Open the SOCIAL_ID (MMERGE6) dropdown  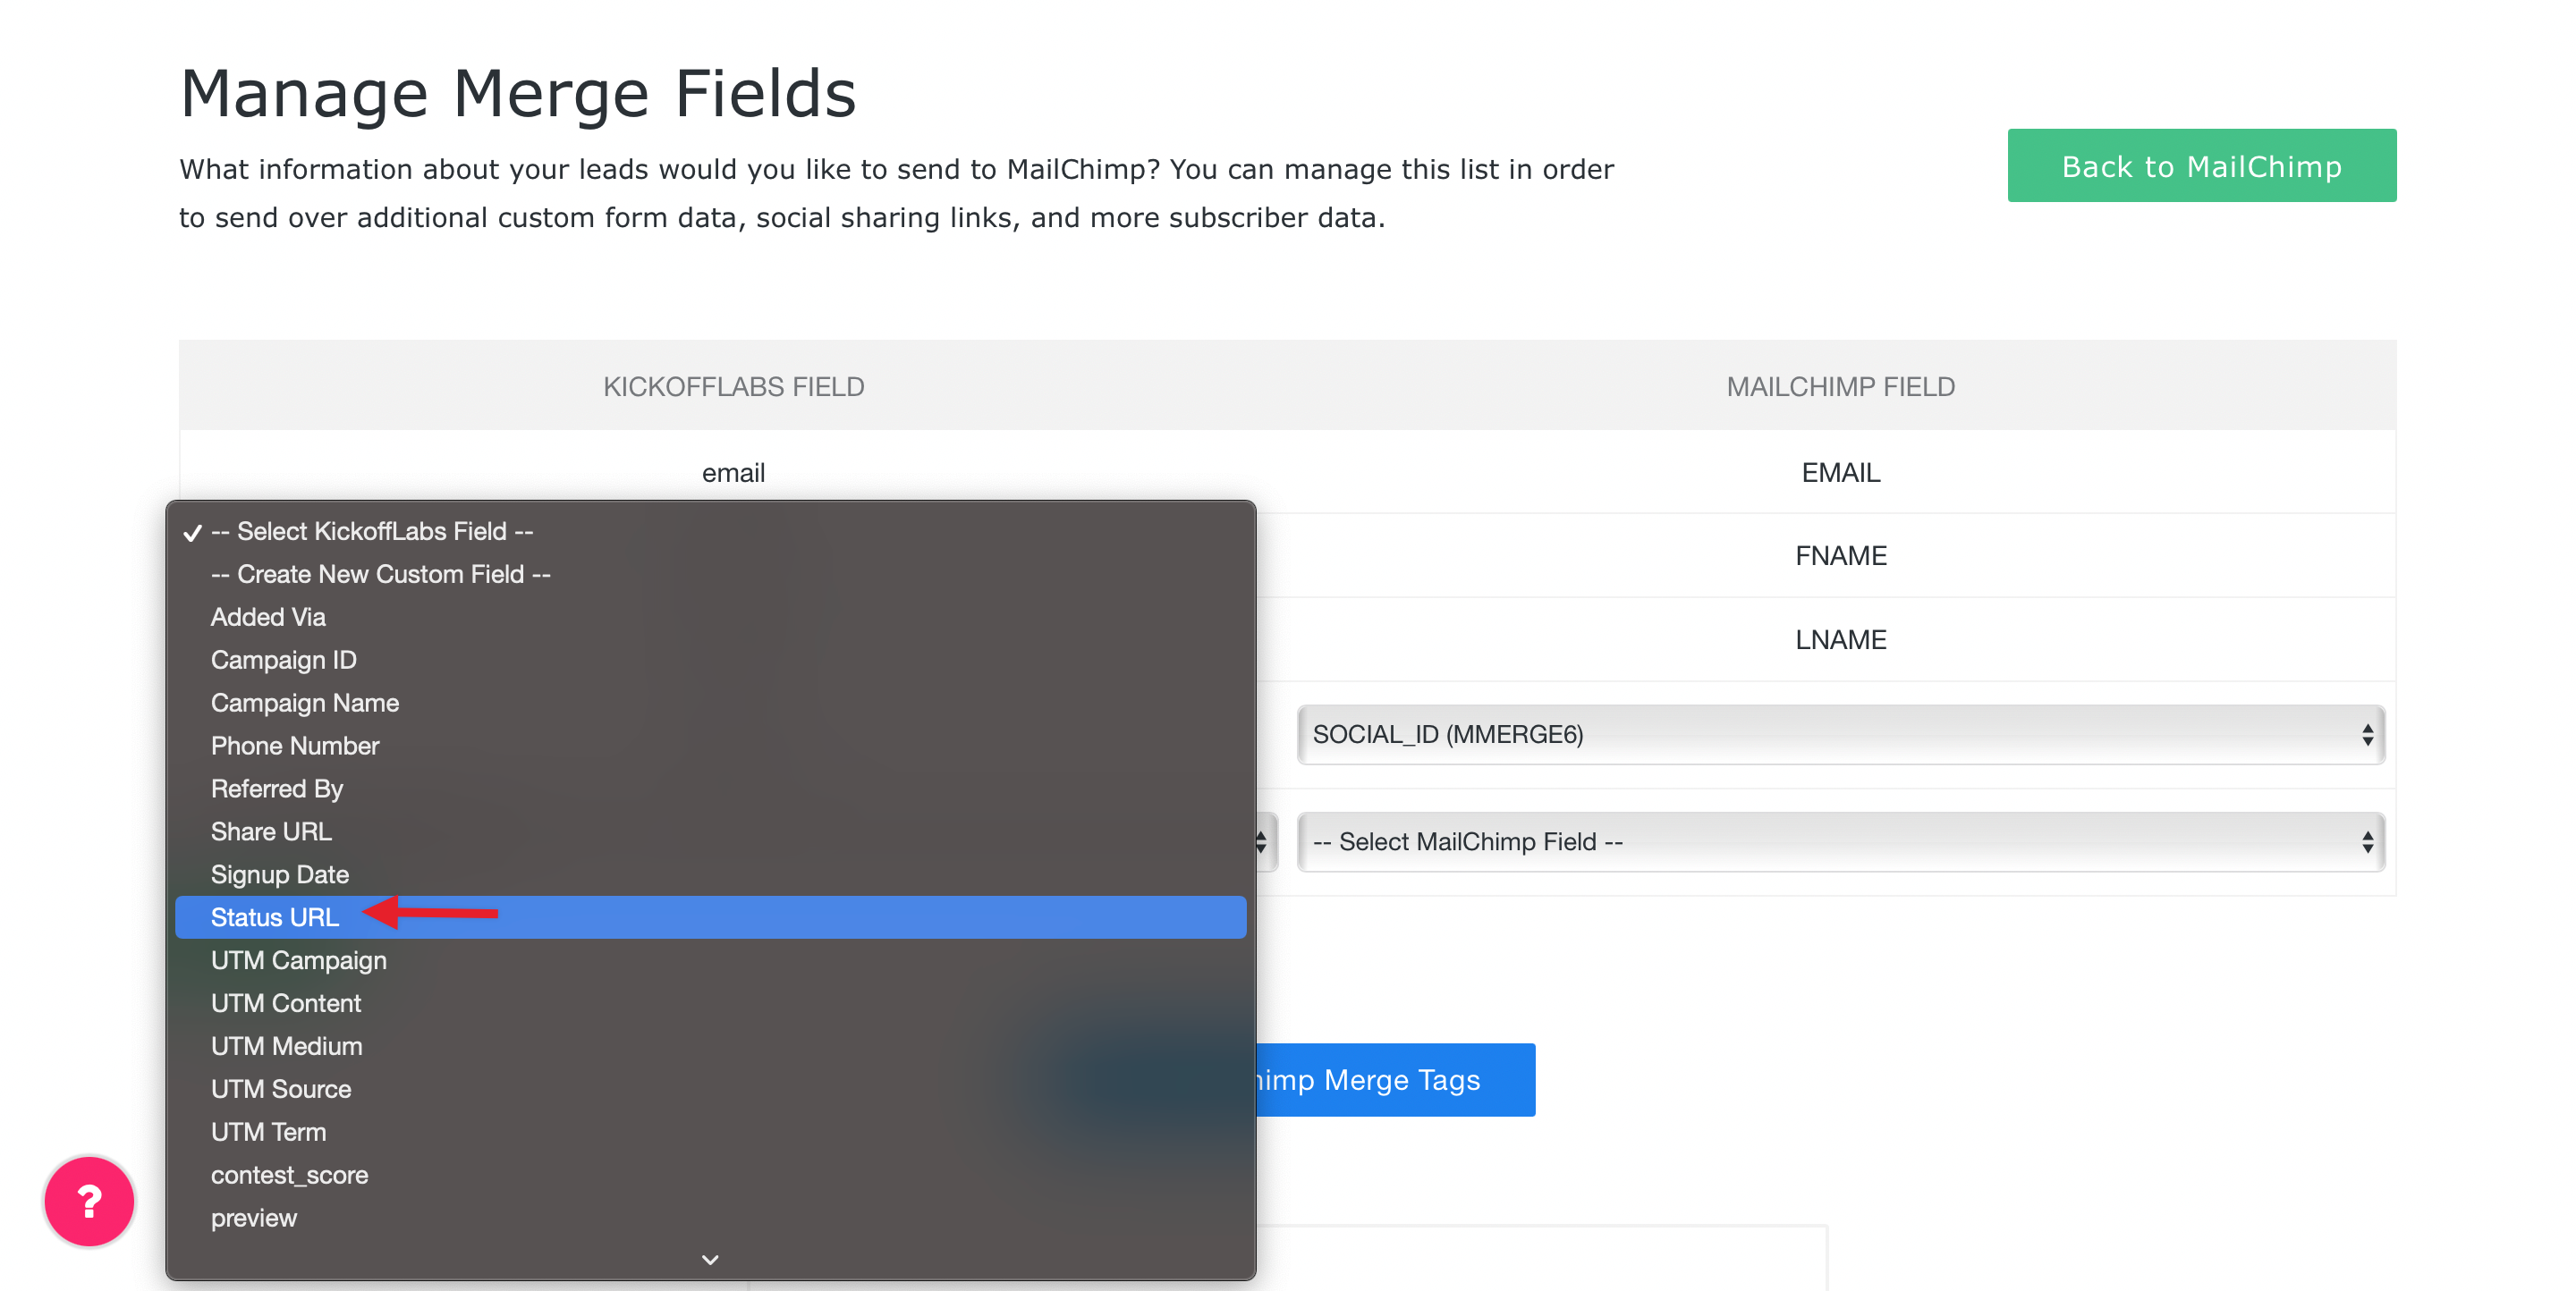(x=1840, y=734)
